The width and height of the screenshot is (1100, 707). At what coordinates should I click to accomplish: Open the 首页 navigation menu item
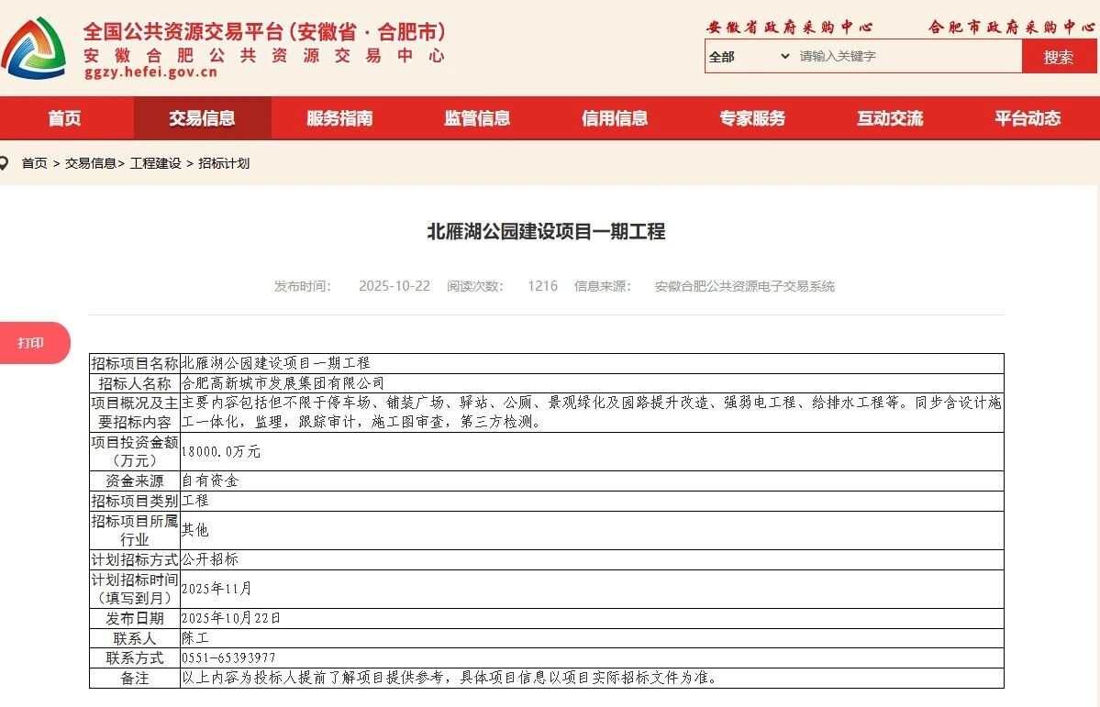click(65, 118)
